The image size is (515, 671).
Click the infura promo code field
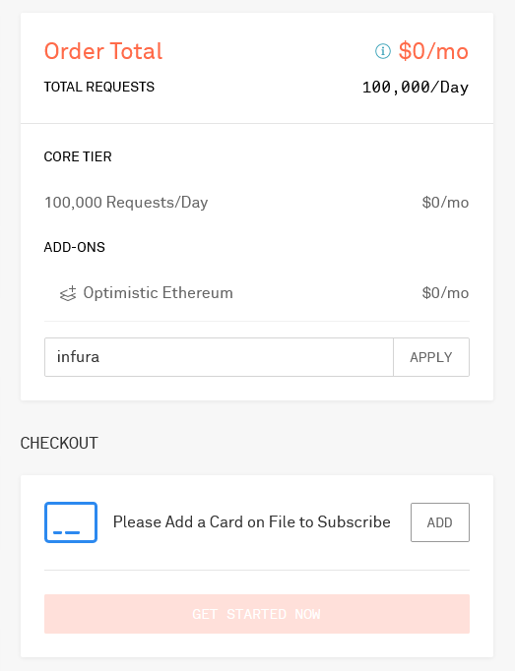point(219,357)
